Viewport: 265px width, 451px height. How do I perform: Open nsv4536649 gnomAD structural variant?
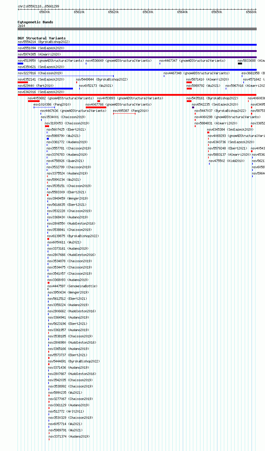[x=119, y=61]
